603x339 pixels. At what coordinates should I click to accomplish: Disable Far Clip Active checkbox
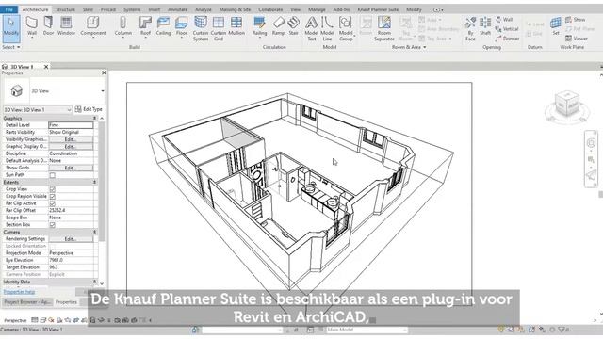click(53, 203)
